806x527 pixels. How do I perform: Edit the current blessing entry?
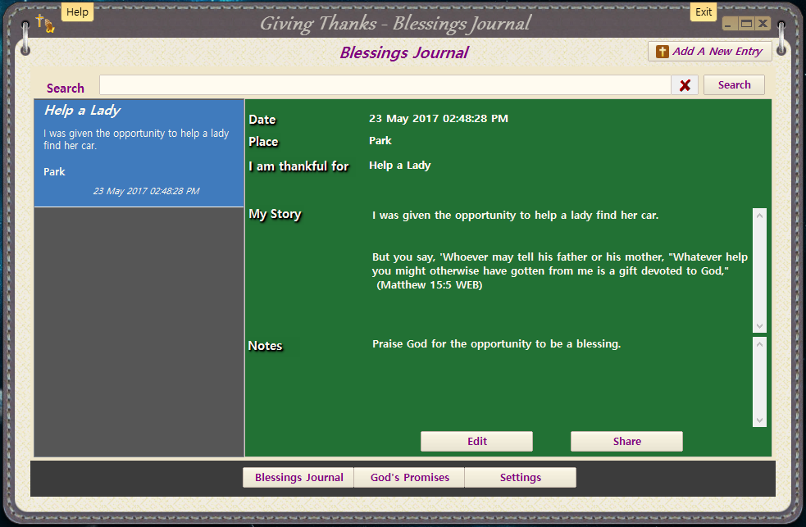point(476,441)
